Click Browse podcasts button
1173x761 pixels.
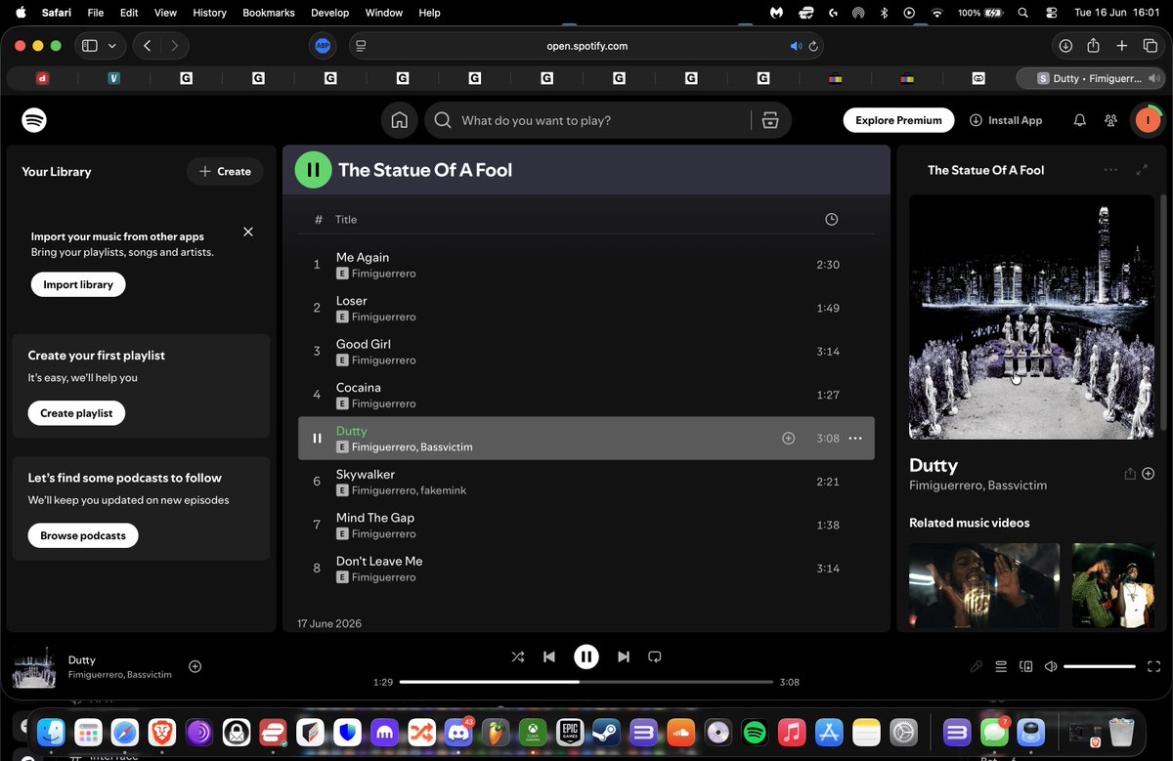pos(83,535)
